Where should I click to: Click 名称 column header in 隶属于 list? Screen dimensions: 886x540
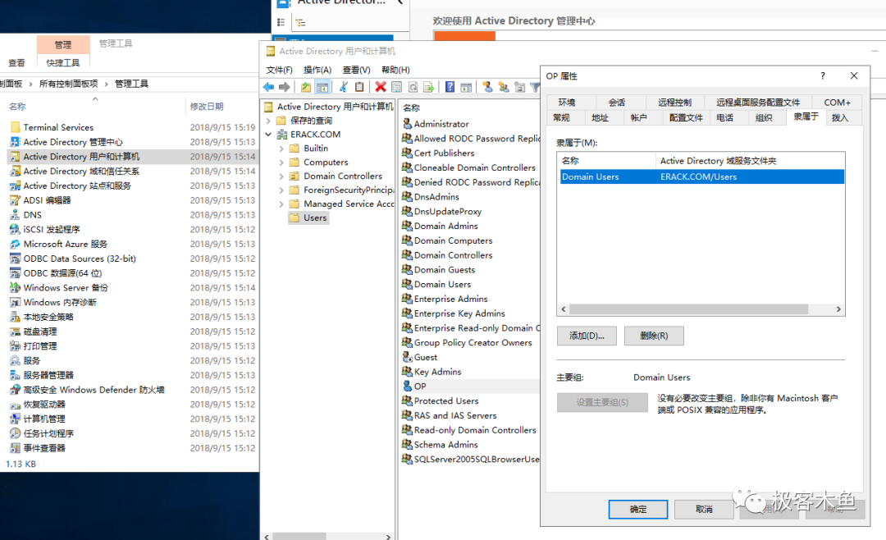coord(606,161)
